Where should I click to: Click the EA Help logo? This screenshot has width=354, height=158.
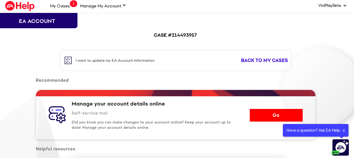click(x=20, y=6)
